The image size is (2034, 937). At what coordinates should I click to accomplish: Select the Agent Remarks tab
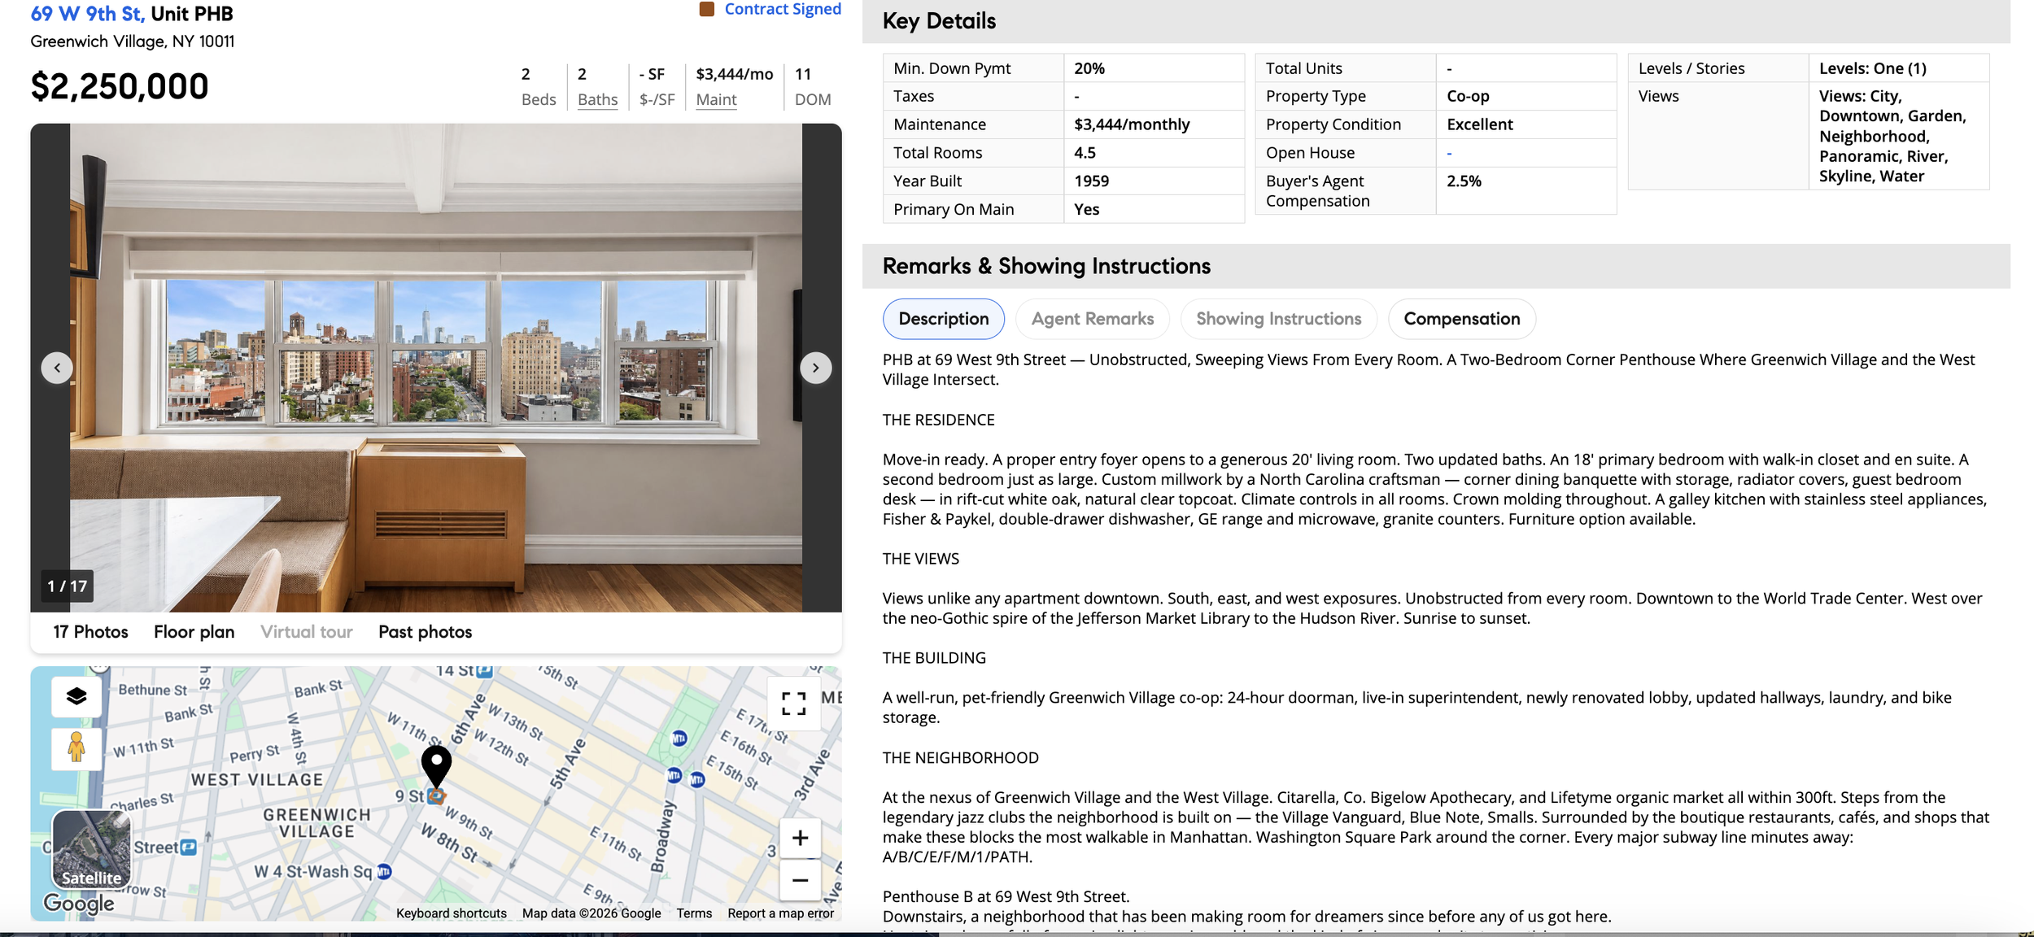[x=1092, y=319]
